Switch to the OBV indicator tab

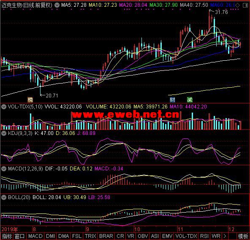click(143, 236)
